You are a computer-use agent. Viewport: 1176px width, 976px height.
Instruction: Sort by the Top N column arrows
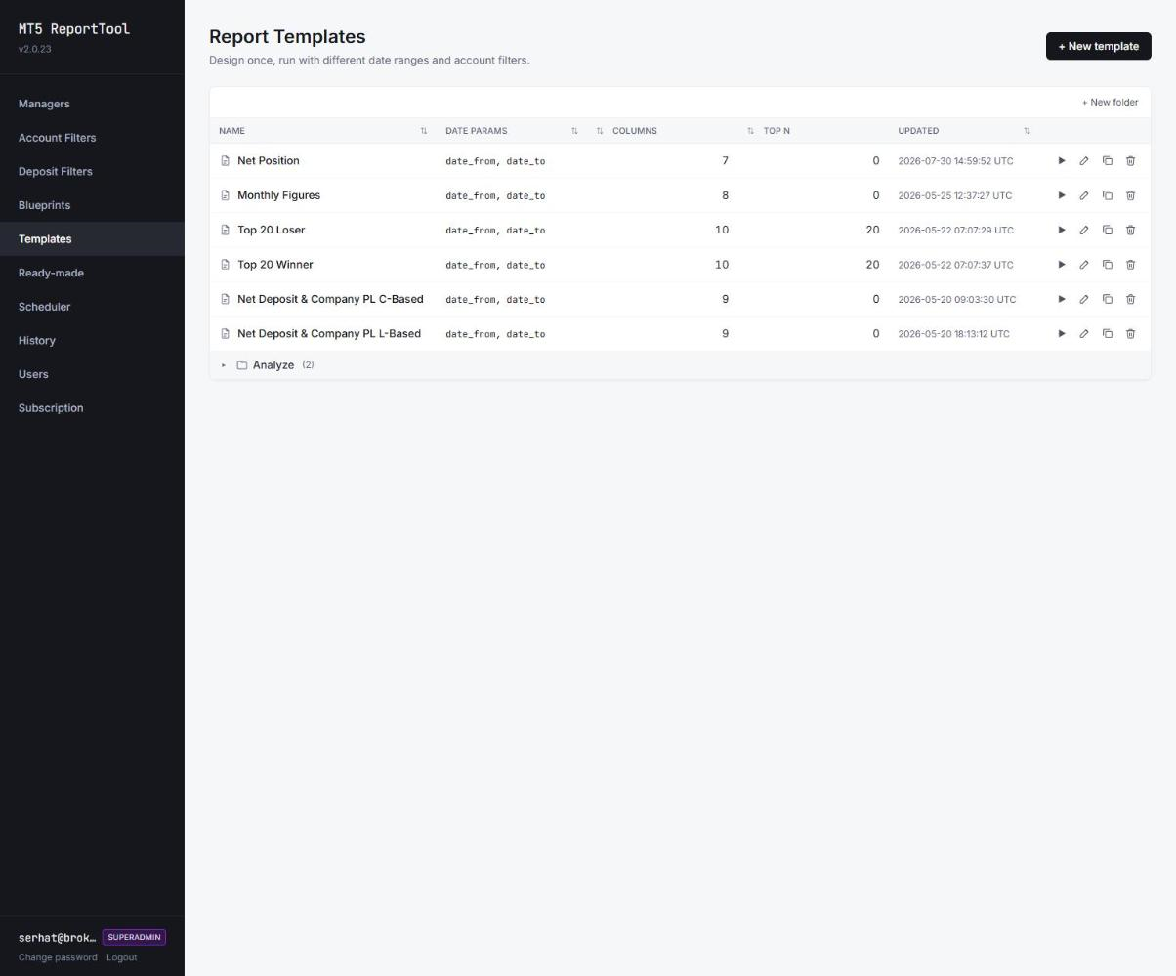(x=750, y=131)
